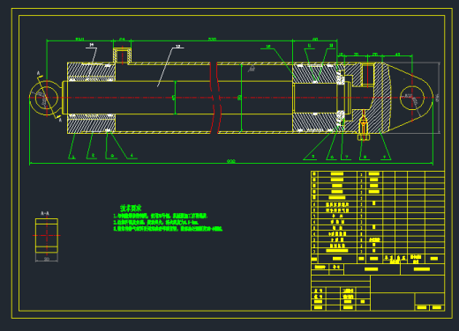Select part balloon number 9 at the bottom right
Image resolution: width=459 pixels, height=331 pixels.
coord(384,157)
